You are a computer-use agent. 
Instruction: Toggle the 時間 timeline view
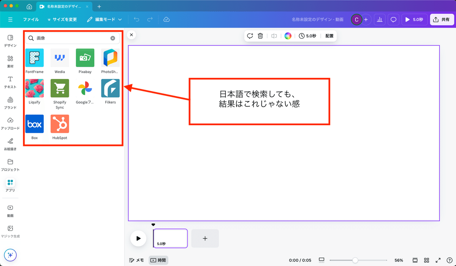[x=158, y=260]
